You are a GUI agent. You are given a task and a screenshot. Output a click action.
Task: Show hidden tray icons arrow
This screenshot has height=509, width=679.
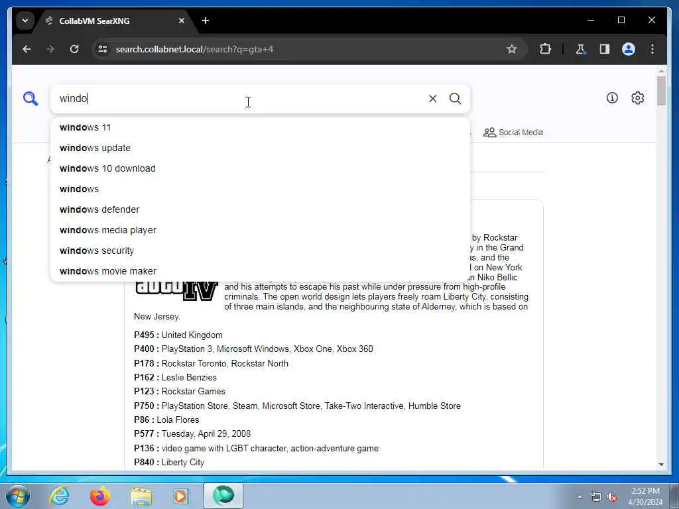click(580, 497)
